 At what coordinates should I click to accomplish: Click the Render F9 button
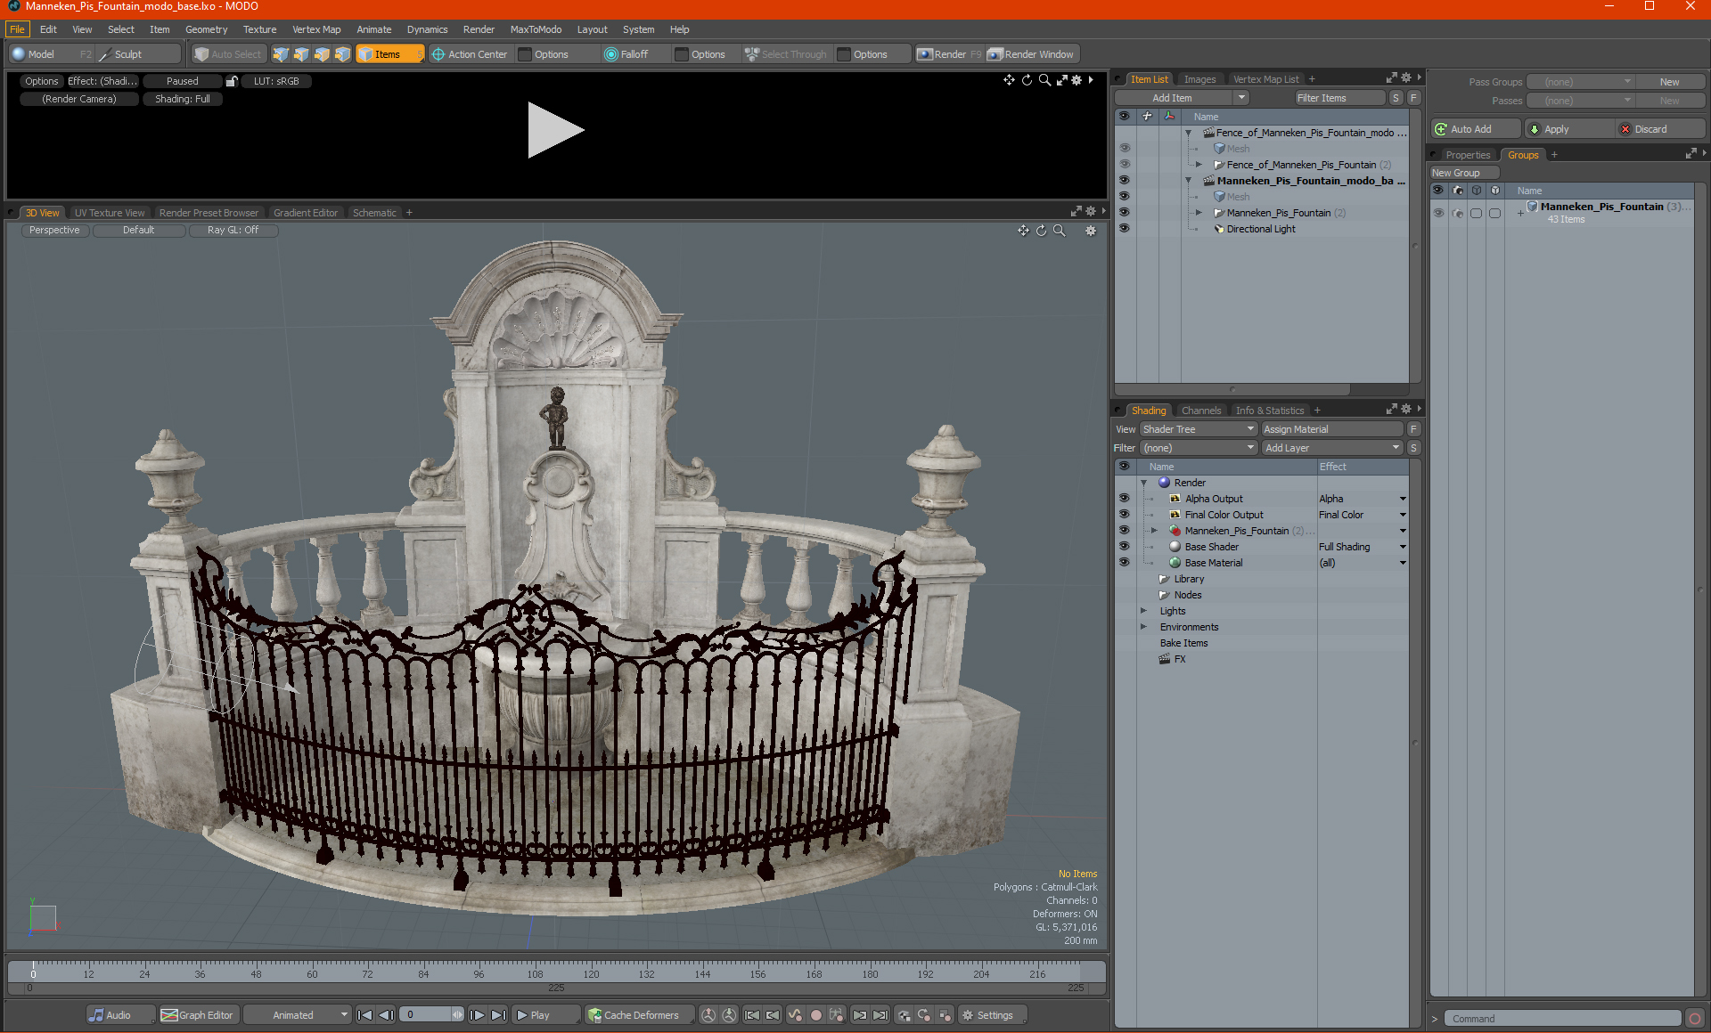pos(949,54)
